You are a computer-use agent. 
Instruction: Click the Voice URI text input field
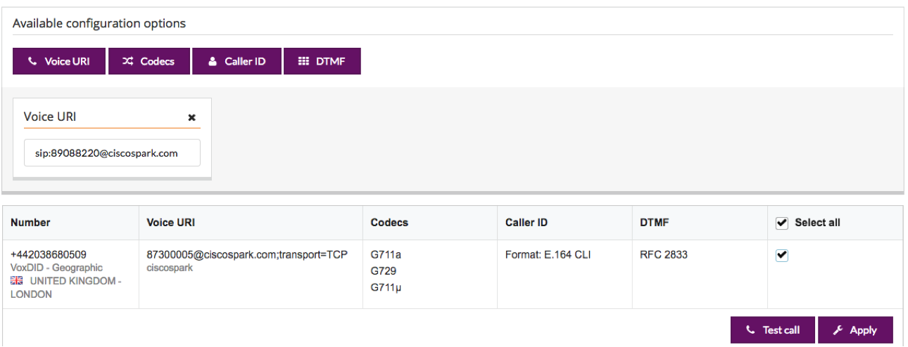112,152
